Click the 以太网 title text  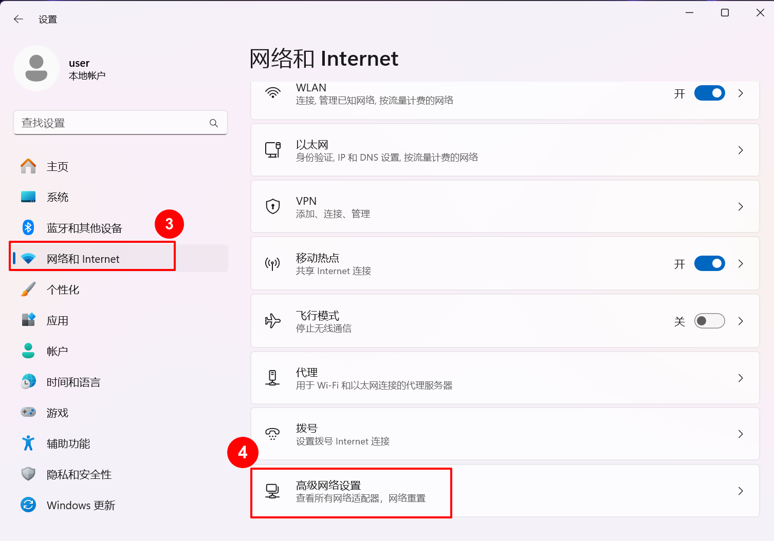[x=312, y=144]
